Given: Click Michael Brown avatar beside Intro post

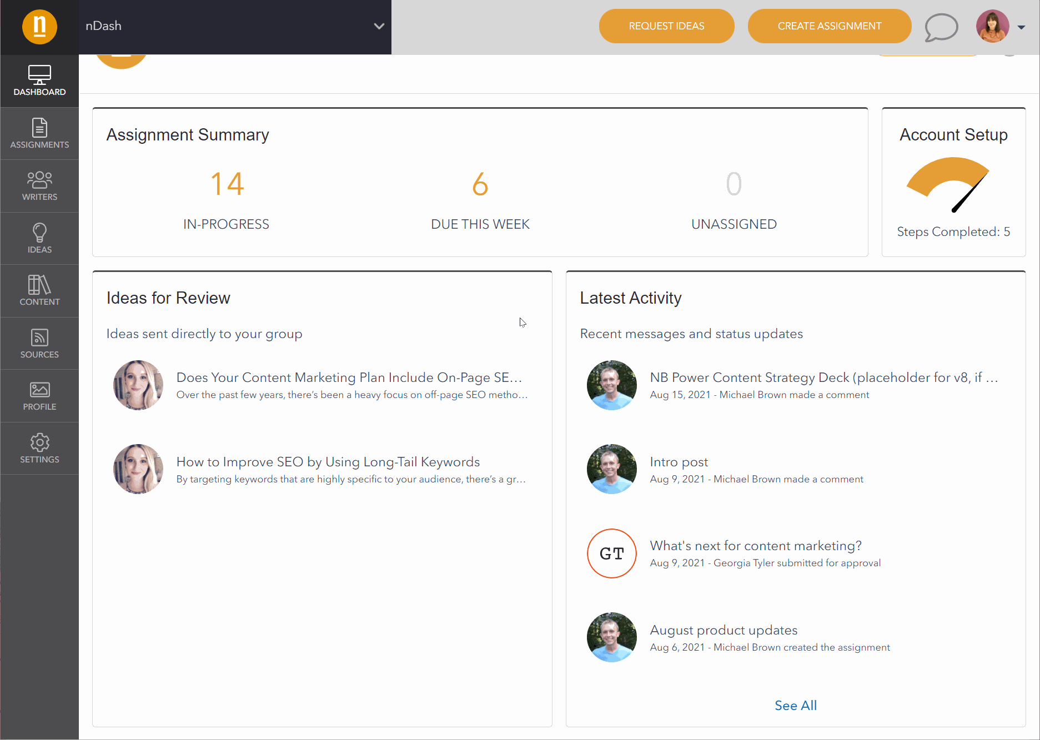Looking at the screenshot, I should click(x=611, y=469).
